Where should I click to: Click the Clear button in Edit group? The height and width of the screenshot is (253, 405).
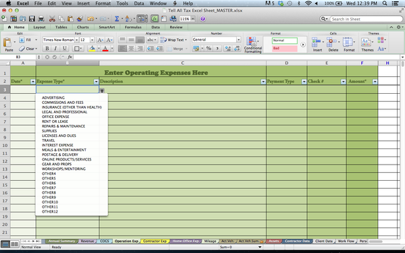(28, 49)
